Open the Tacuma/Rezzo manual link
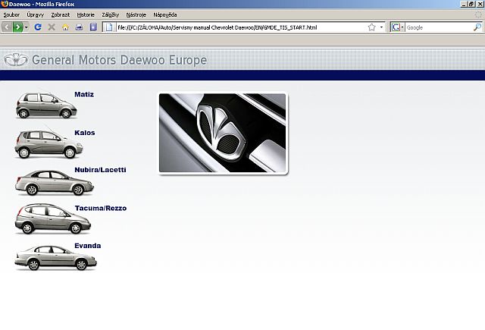Viewport: 485px width, 330px height. click(x=101, y=208)
